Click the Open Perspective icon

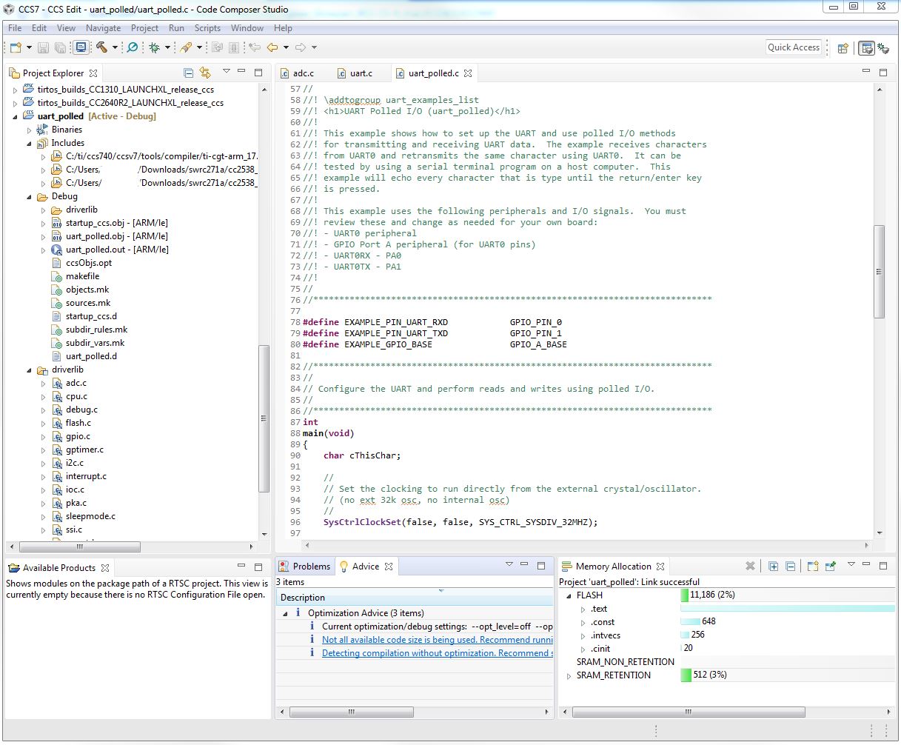[843, 48]
